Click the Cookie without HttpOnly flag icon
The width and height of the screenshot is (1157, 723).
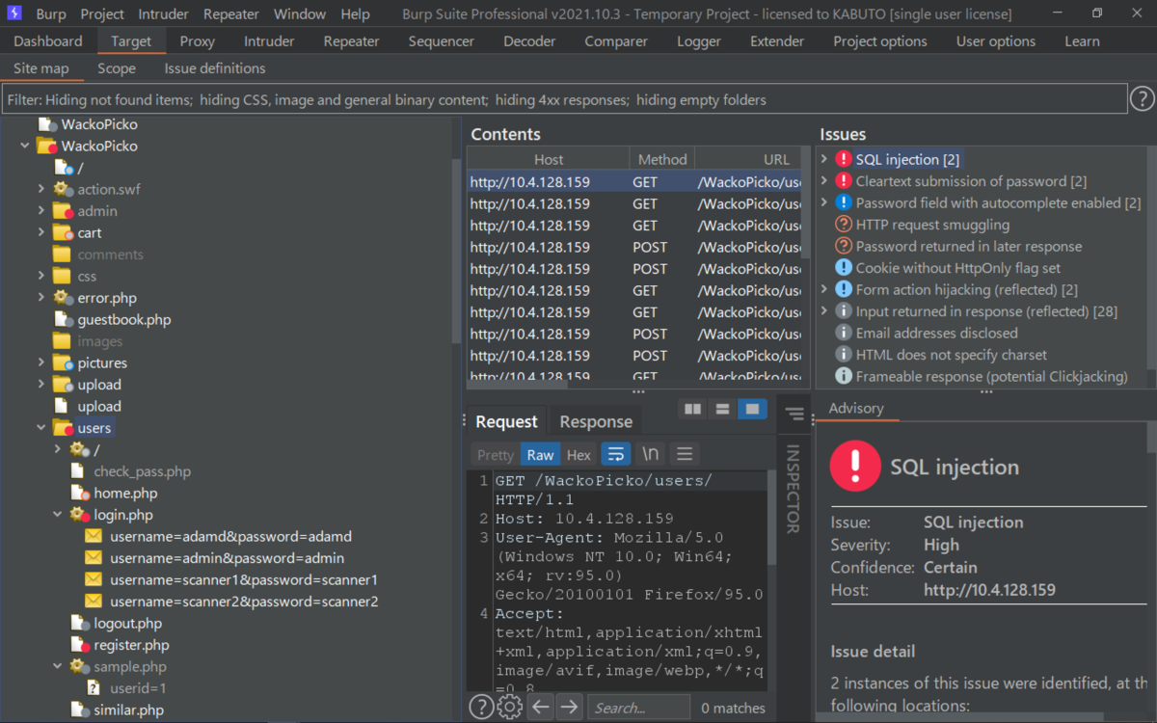pyautogui.click(x=844, y=268)
